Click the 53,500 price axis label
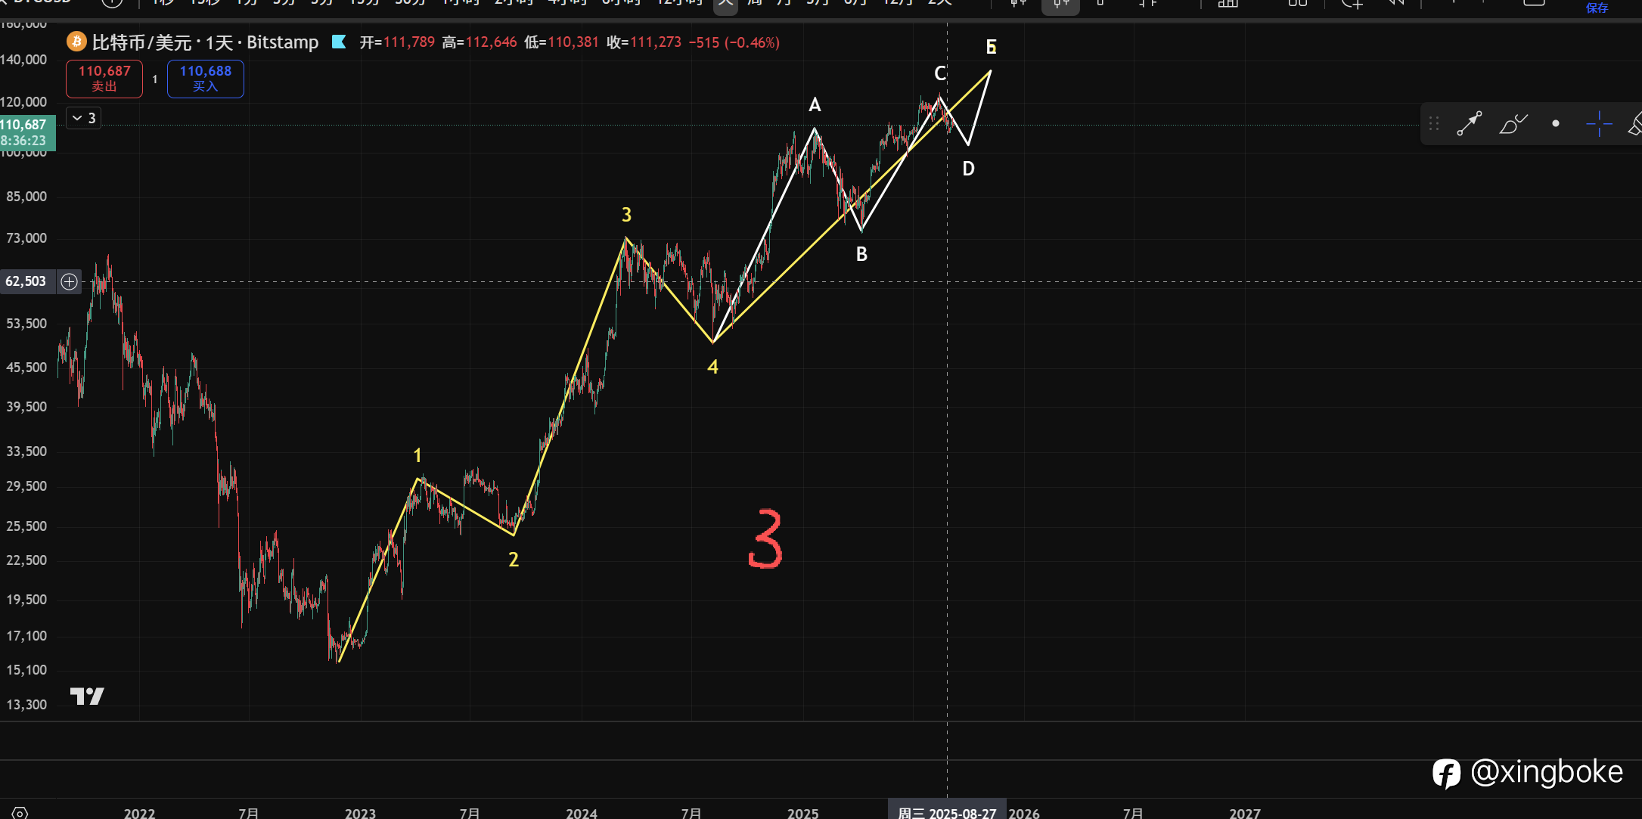The height and width of the screenshot is (819, 1642). coord(26,324)
